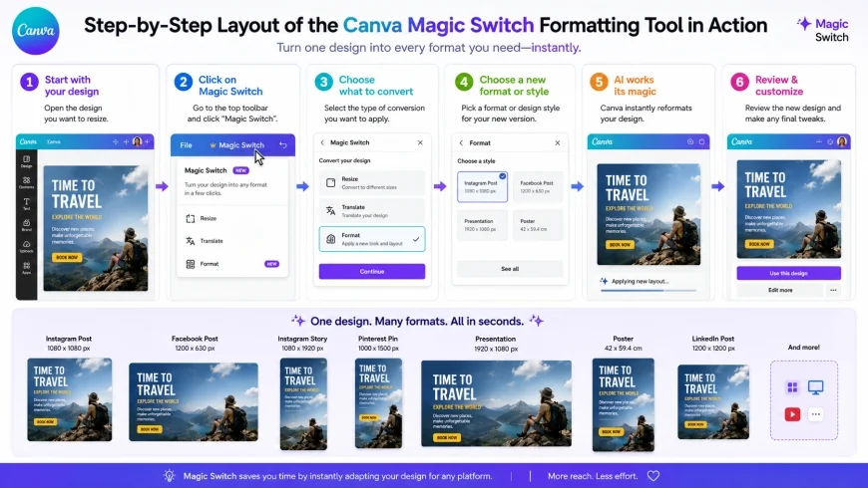Select the checked Format conversion option

[372, 239]
